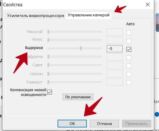Viewport: 159px width, 131px height.
Task: Click the Фокус value field
Action: (x=115, y=40)
